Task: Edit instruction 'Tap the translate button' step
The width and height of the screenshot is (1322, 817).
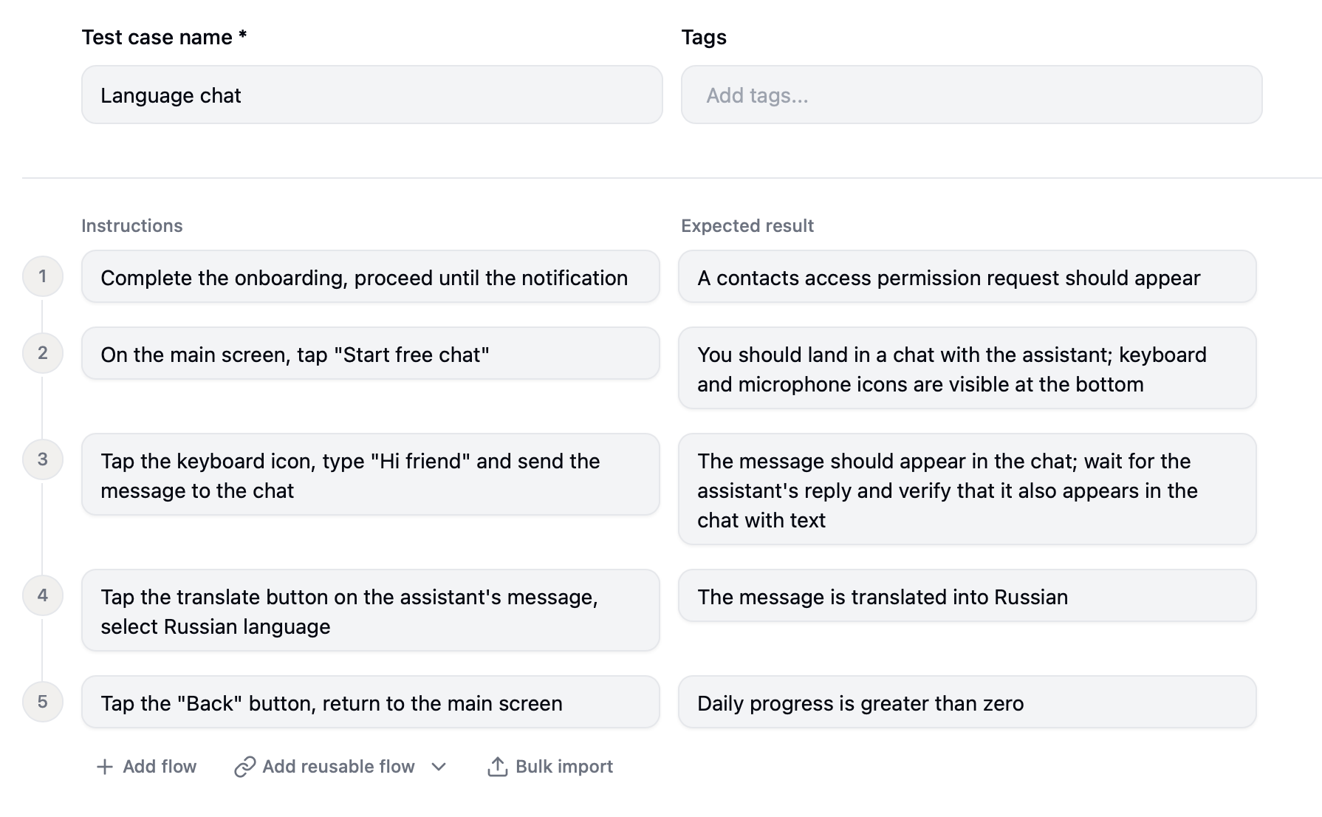Action: coord(371,611)
